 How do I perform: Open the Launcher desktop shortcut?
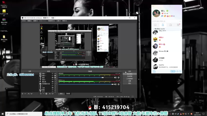click(x=4, y=4)
